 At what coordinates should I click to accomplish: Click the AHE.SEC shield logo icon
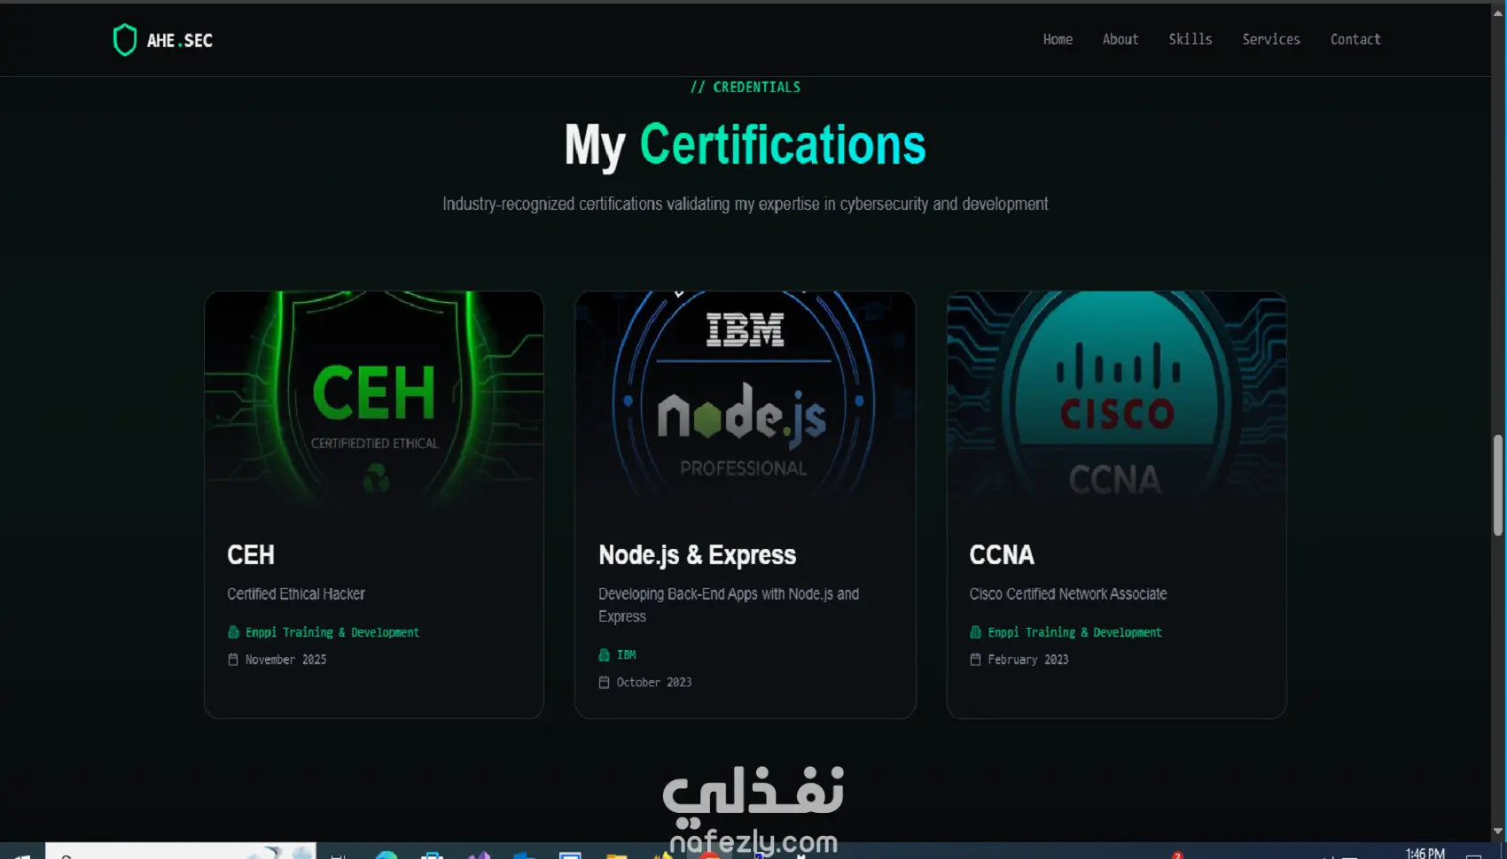[x=125, y=40]
